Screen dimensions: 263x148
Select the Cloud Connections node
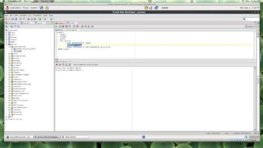15,119
